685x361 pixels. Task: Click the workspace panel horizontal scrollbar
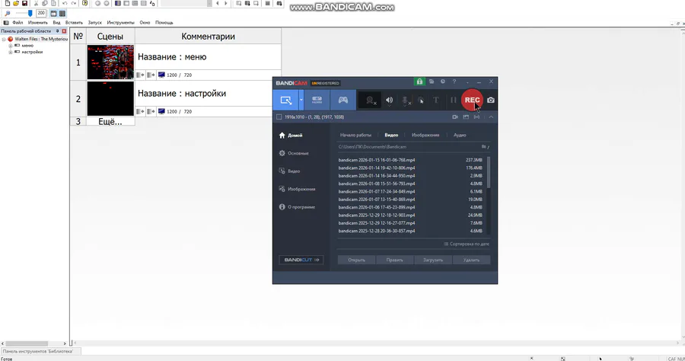pyautogui.click(x=27, y=343)
